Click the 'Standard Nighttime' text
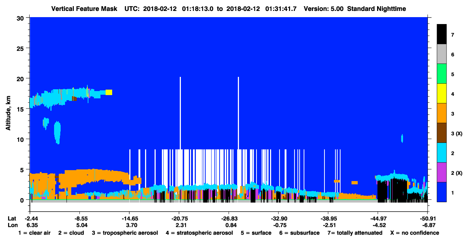Viewport: 475px width, 243px height. coord(377,8)
